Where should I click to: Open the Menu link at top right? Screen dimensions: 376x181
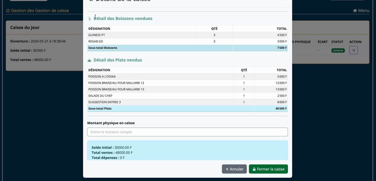[361, 11]
